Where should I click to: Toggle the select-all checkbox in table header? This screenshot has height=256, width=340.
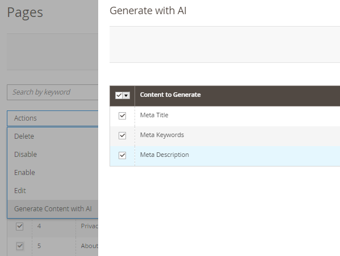point(119,95)
